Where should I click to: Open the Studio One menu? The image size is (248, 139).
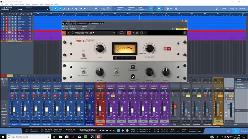pos(49,4)
